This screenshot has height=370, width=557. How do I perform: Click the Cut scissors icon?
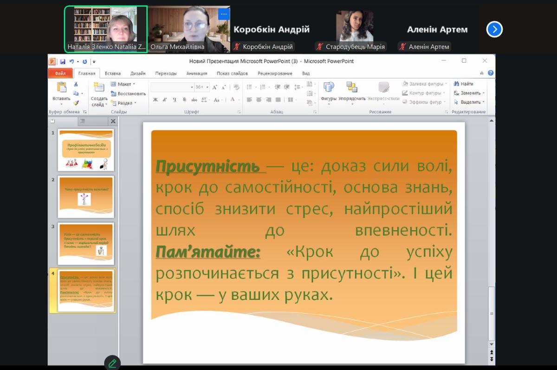[76, 84]
